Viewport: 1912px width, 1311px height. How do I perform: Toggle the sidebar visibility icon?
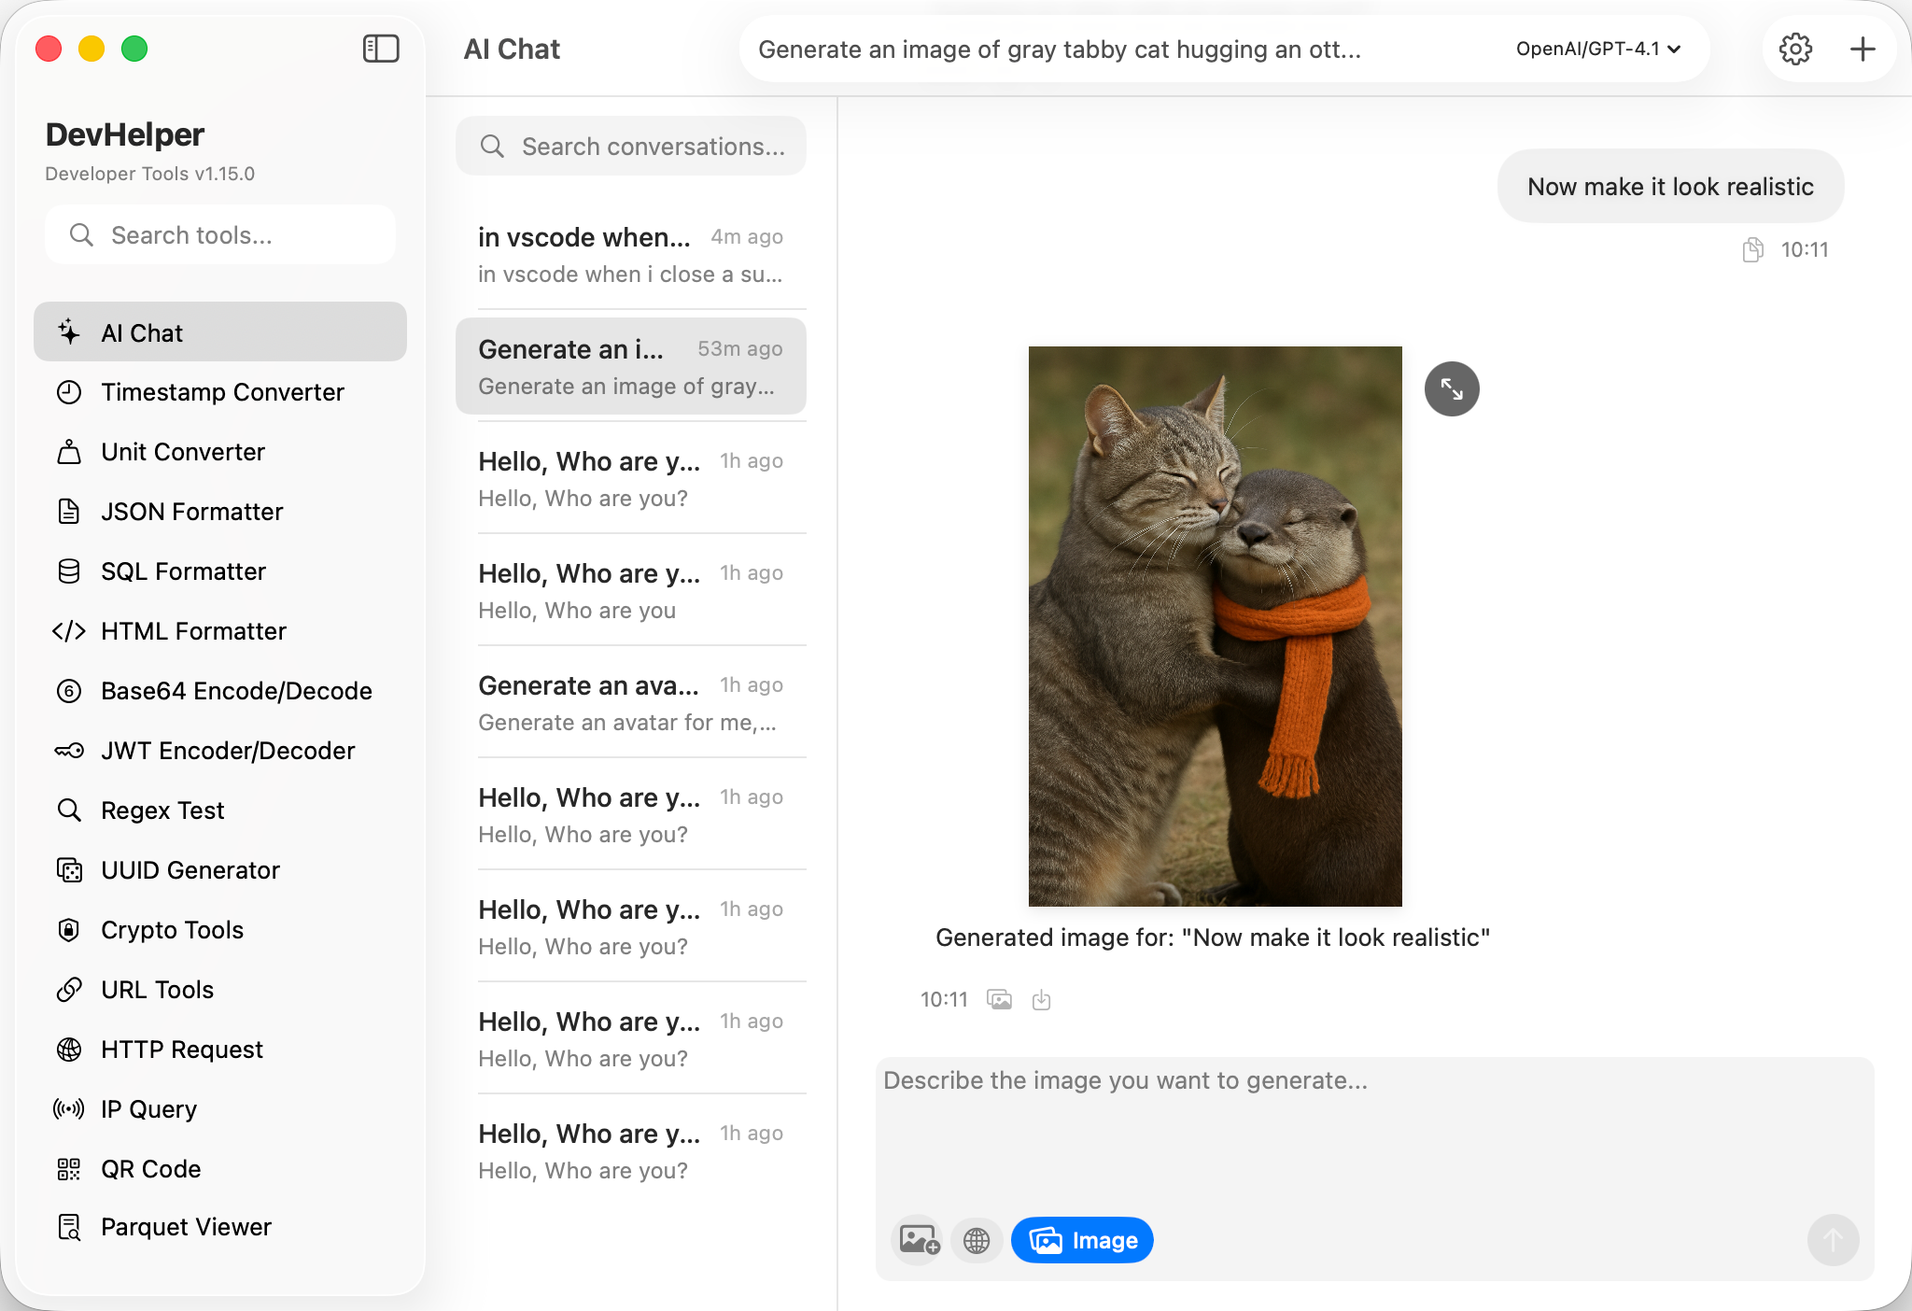pos(381,49)
